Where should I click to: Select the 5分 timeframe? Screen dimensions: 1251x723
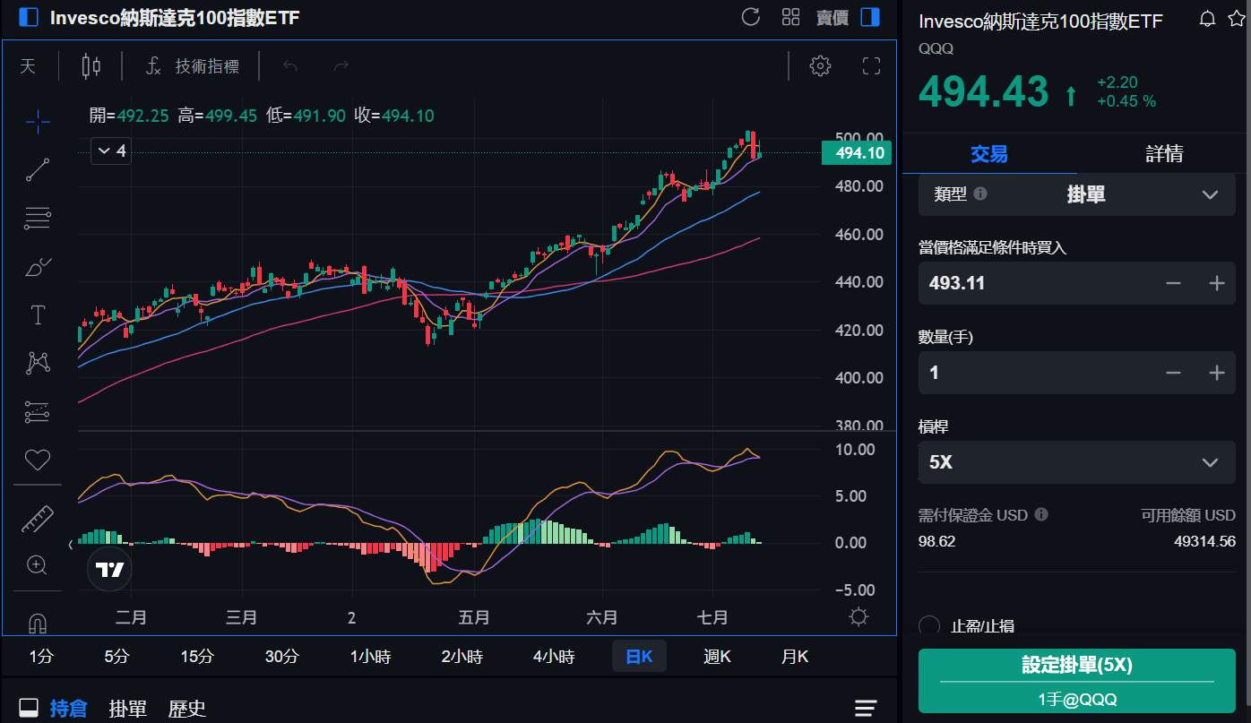pos(116,657)
